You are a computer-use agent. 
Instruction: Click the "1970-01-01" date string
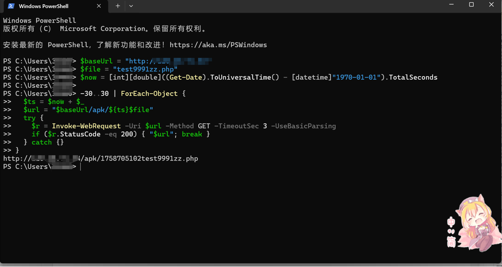tap(356, 77)
